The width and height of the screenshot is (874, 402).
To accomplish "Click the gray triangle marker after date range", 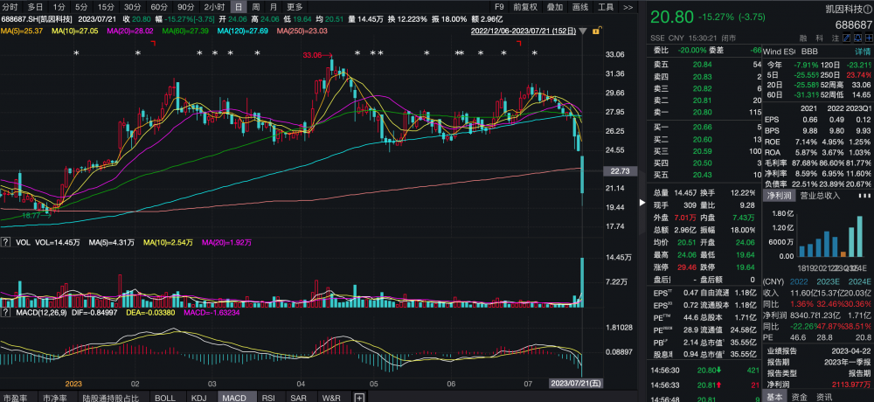I will pos(583,31).
